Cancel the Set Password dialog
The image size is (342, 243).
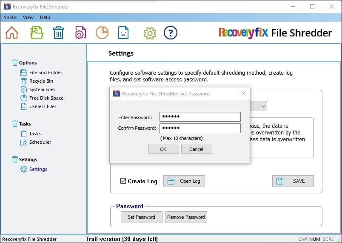[x=197, y=149]
